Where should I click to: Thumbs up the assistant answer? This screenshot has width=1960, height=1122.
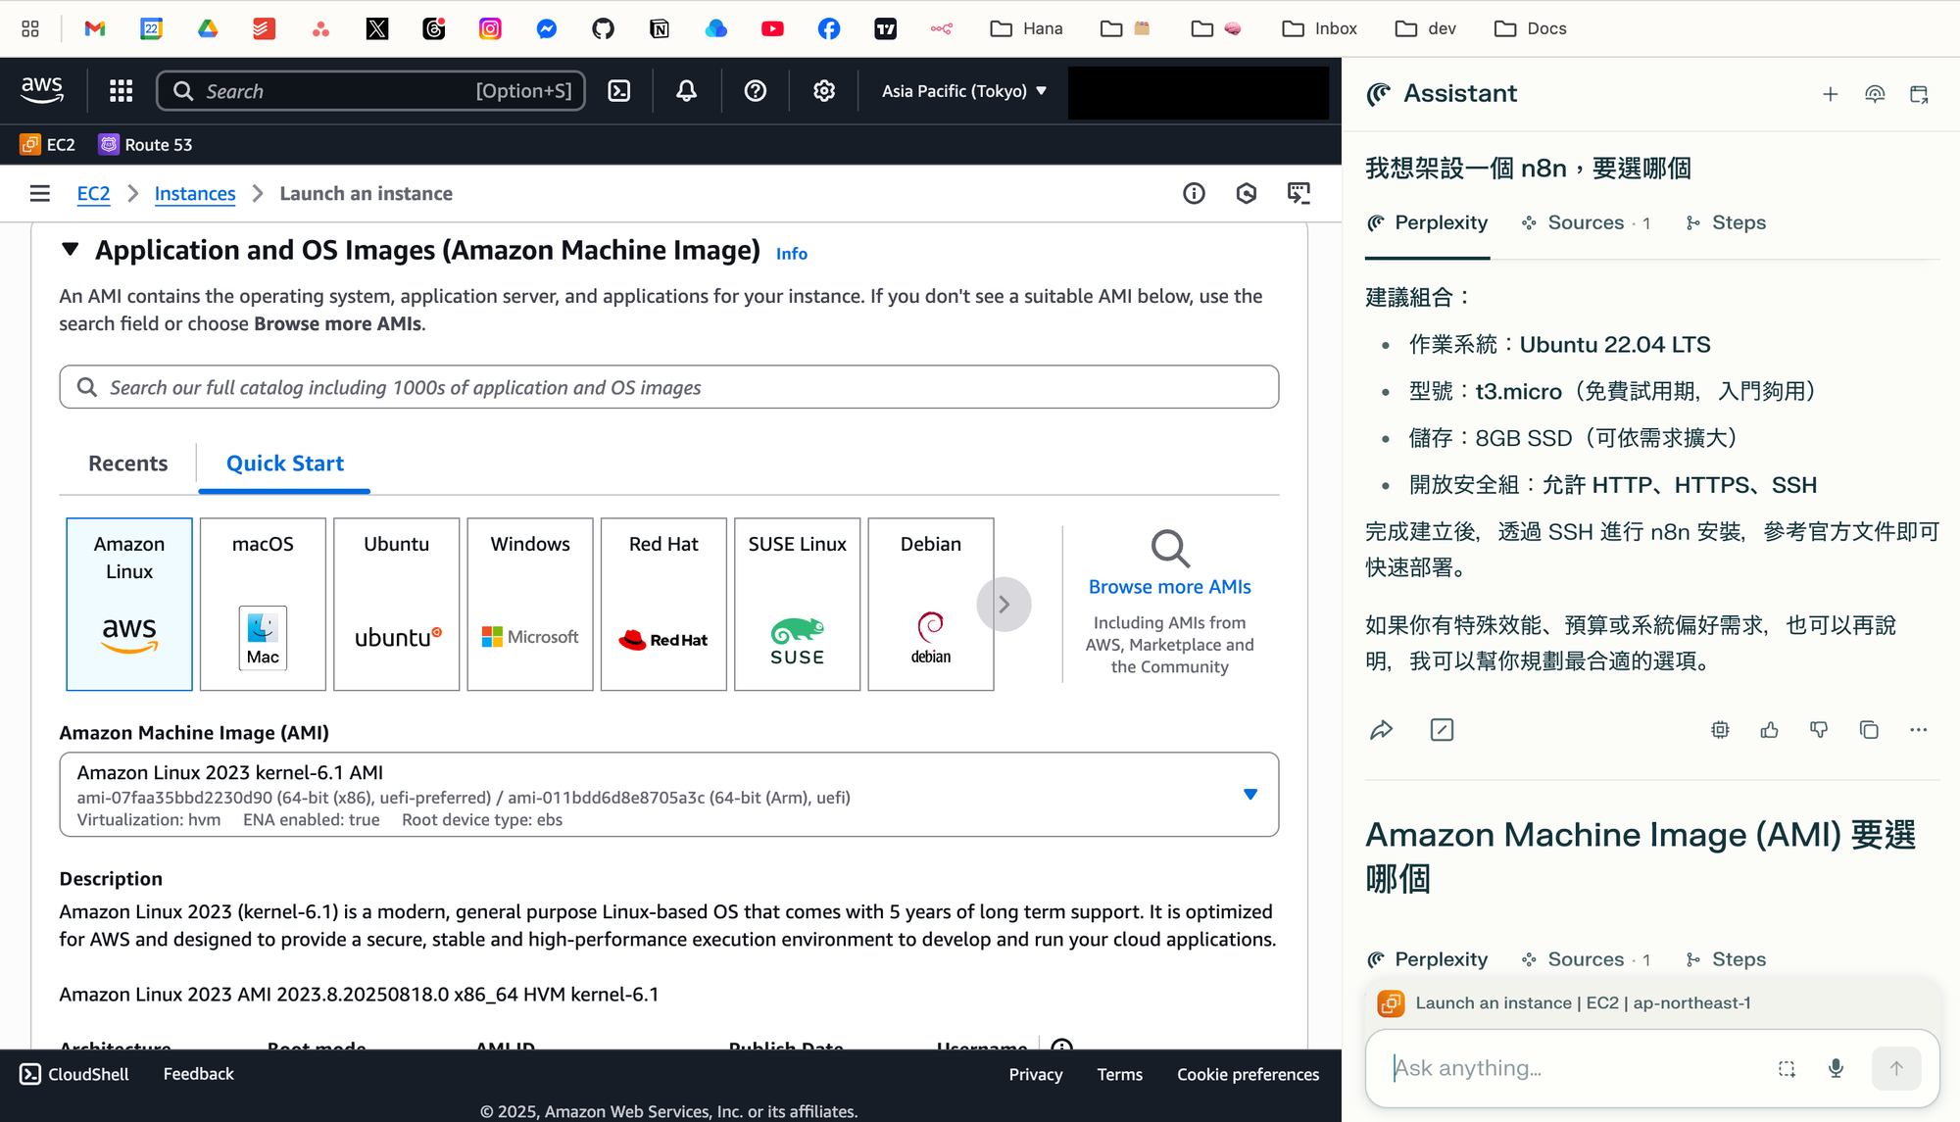[x=1769, y=730]
